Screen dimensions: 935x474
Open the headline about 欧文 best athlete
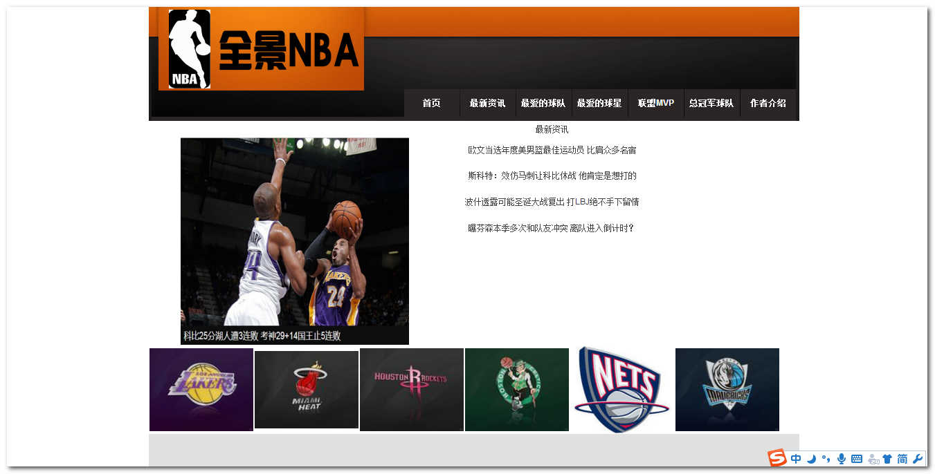tap(552, 150)
